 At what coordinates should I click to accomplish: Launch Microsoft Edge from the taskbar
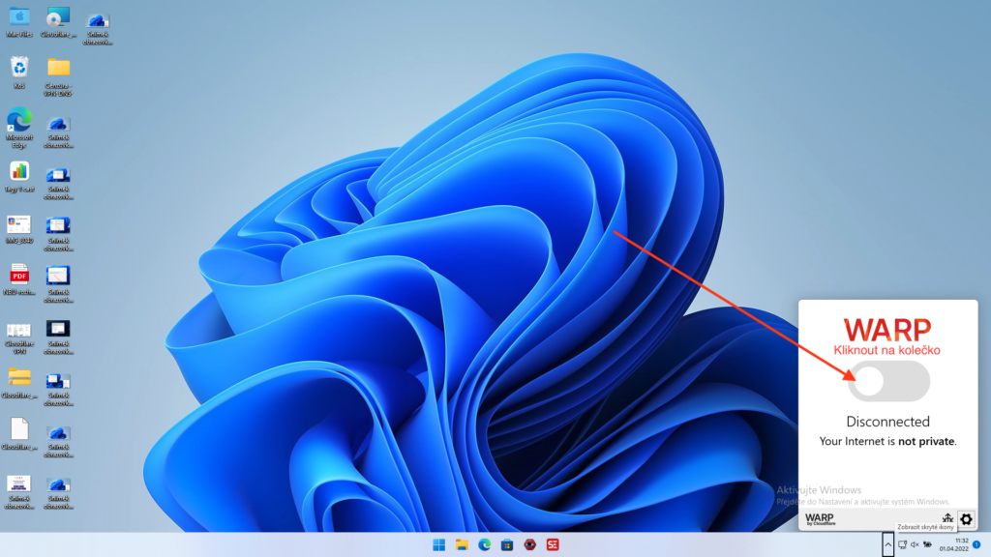pos(485,544)
